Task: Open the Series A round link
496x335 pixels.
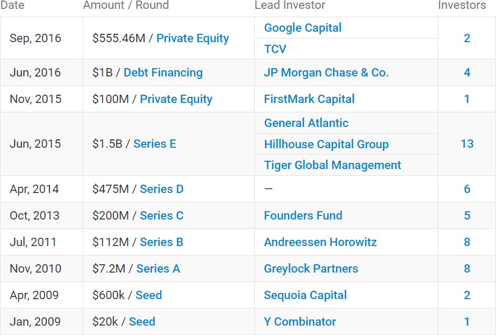Action: point(158,269)
